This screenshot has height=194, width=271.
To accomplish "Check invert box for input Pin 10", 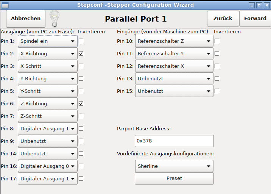I will [x=217, y=41].
